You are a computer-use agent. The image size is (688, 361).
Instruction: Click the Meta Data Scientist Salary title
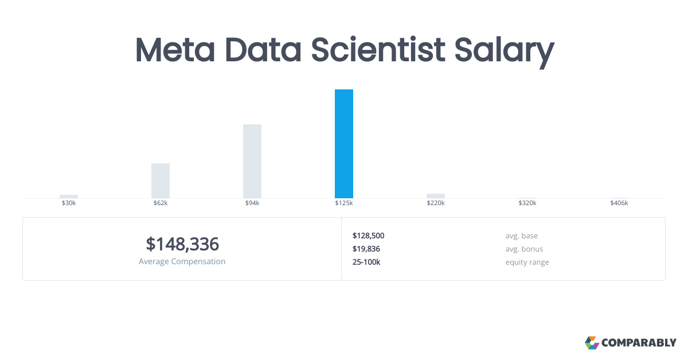[344, 50]
